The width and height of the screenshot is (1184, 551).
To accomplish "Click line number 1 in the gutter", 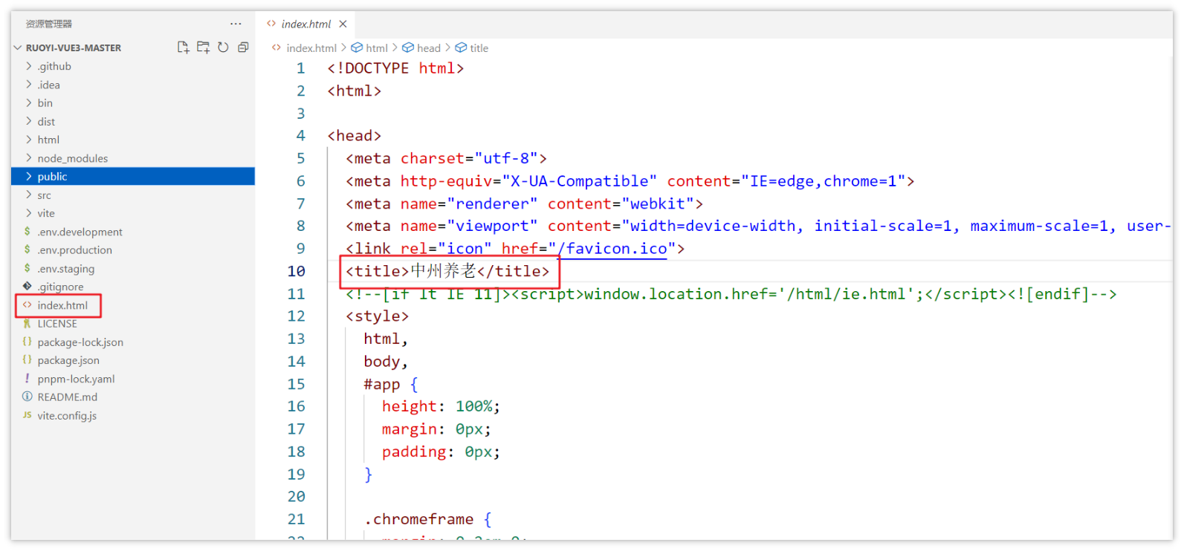I will pos(301,68).
